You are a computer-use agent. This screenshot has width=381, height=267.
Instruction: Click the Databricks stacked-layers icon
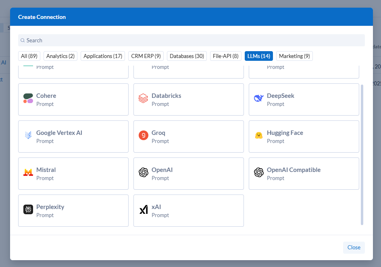tap(143, 98)
